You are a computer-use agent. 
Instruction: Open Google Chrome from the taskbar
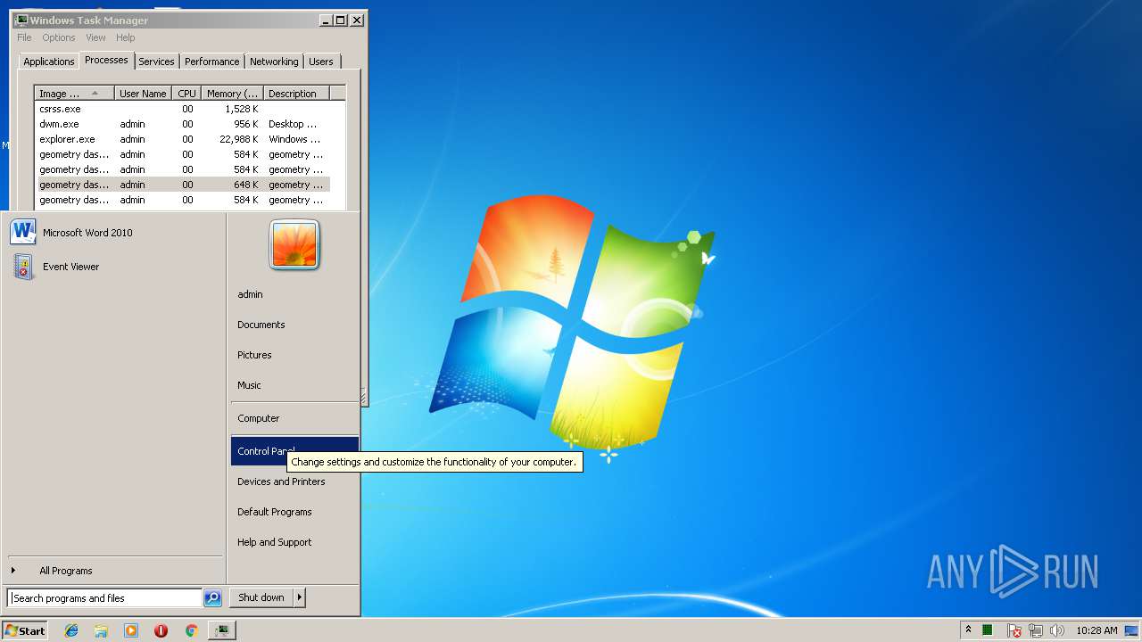(x=191, y=630)
